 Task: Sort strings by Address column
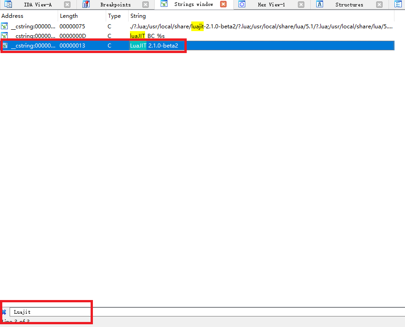point(29,16)
